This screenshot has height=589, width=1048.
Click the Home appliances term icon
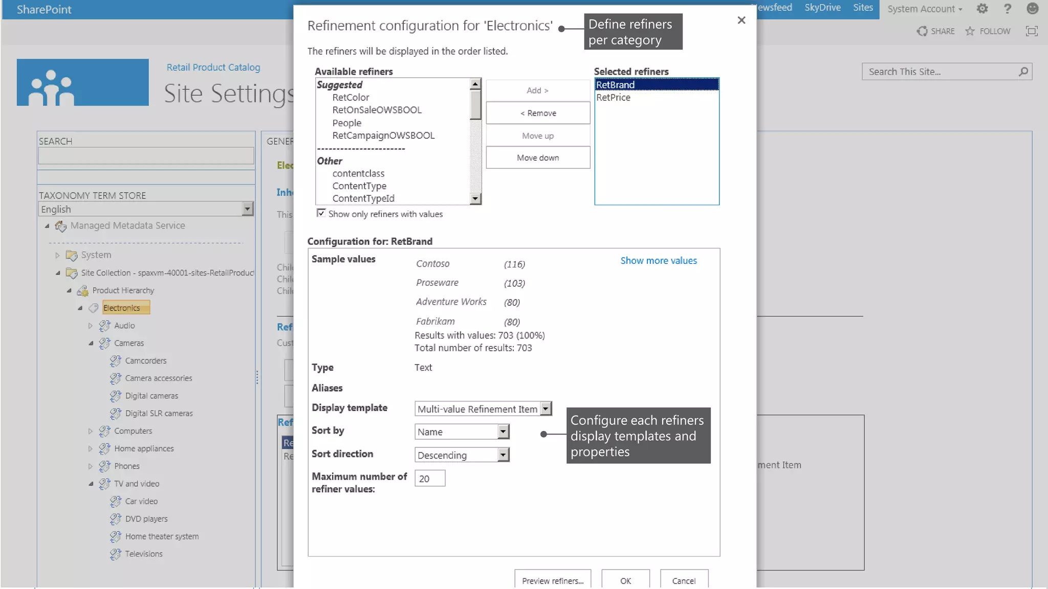104,449
